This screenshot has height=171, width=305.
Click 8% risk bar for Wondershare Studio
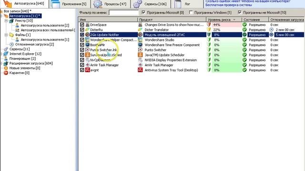pyautogui.click(x=227, y=40)
